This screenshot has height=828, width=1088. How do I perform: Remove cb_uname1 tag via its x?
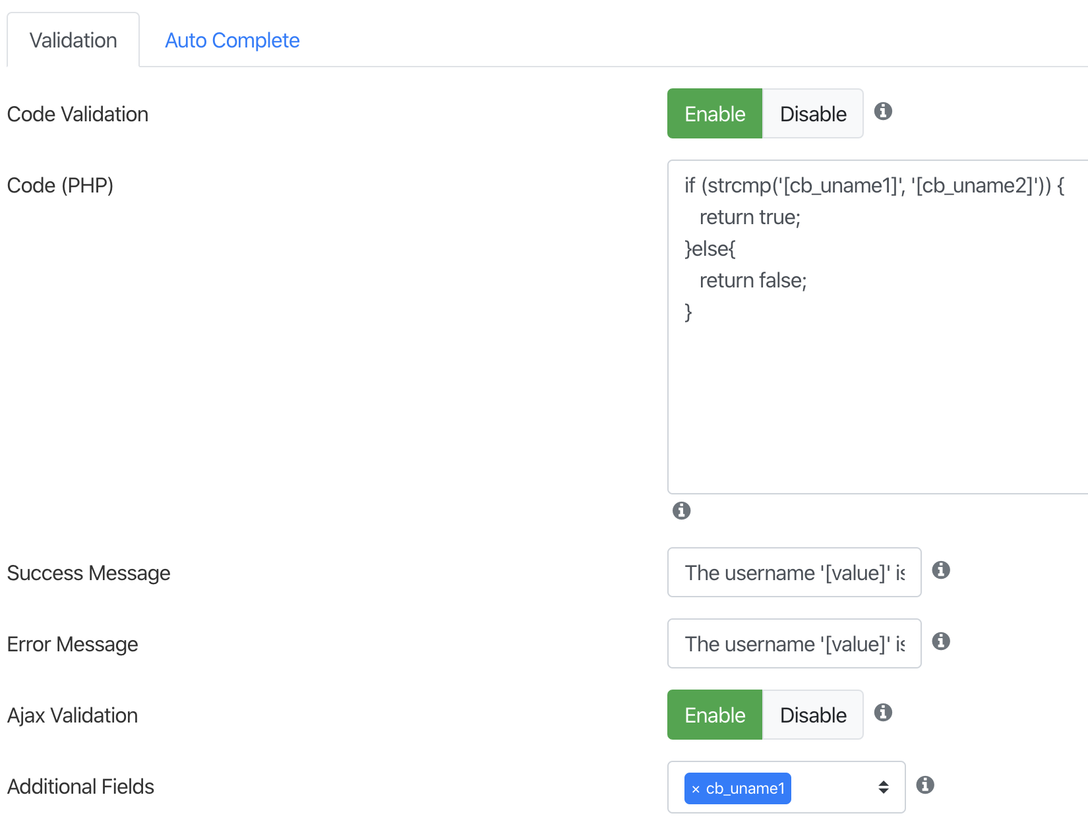[696, 789]
